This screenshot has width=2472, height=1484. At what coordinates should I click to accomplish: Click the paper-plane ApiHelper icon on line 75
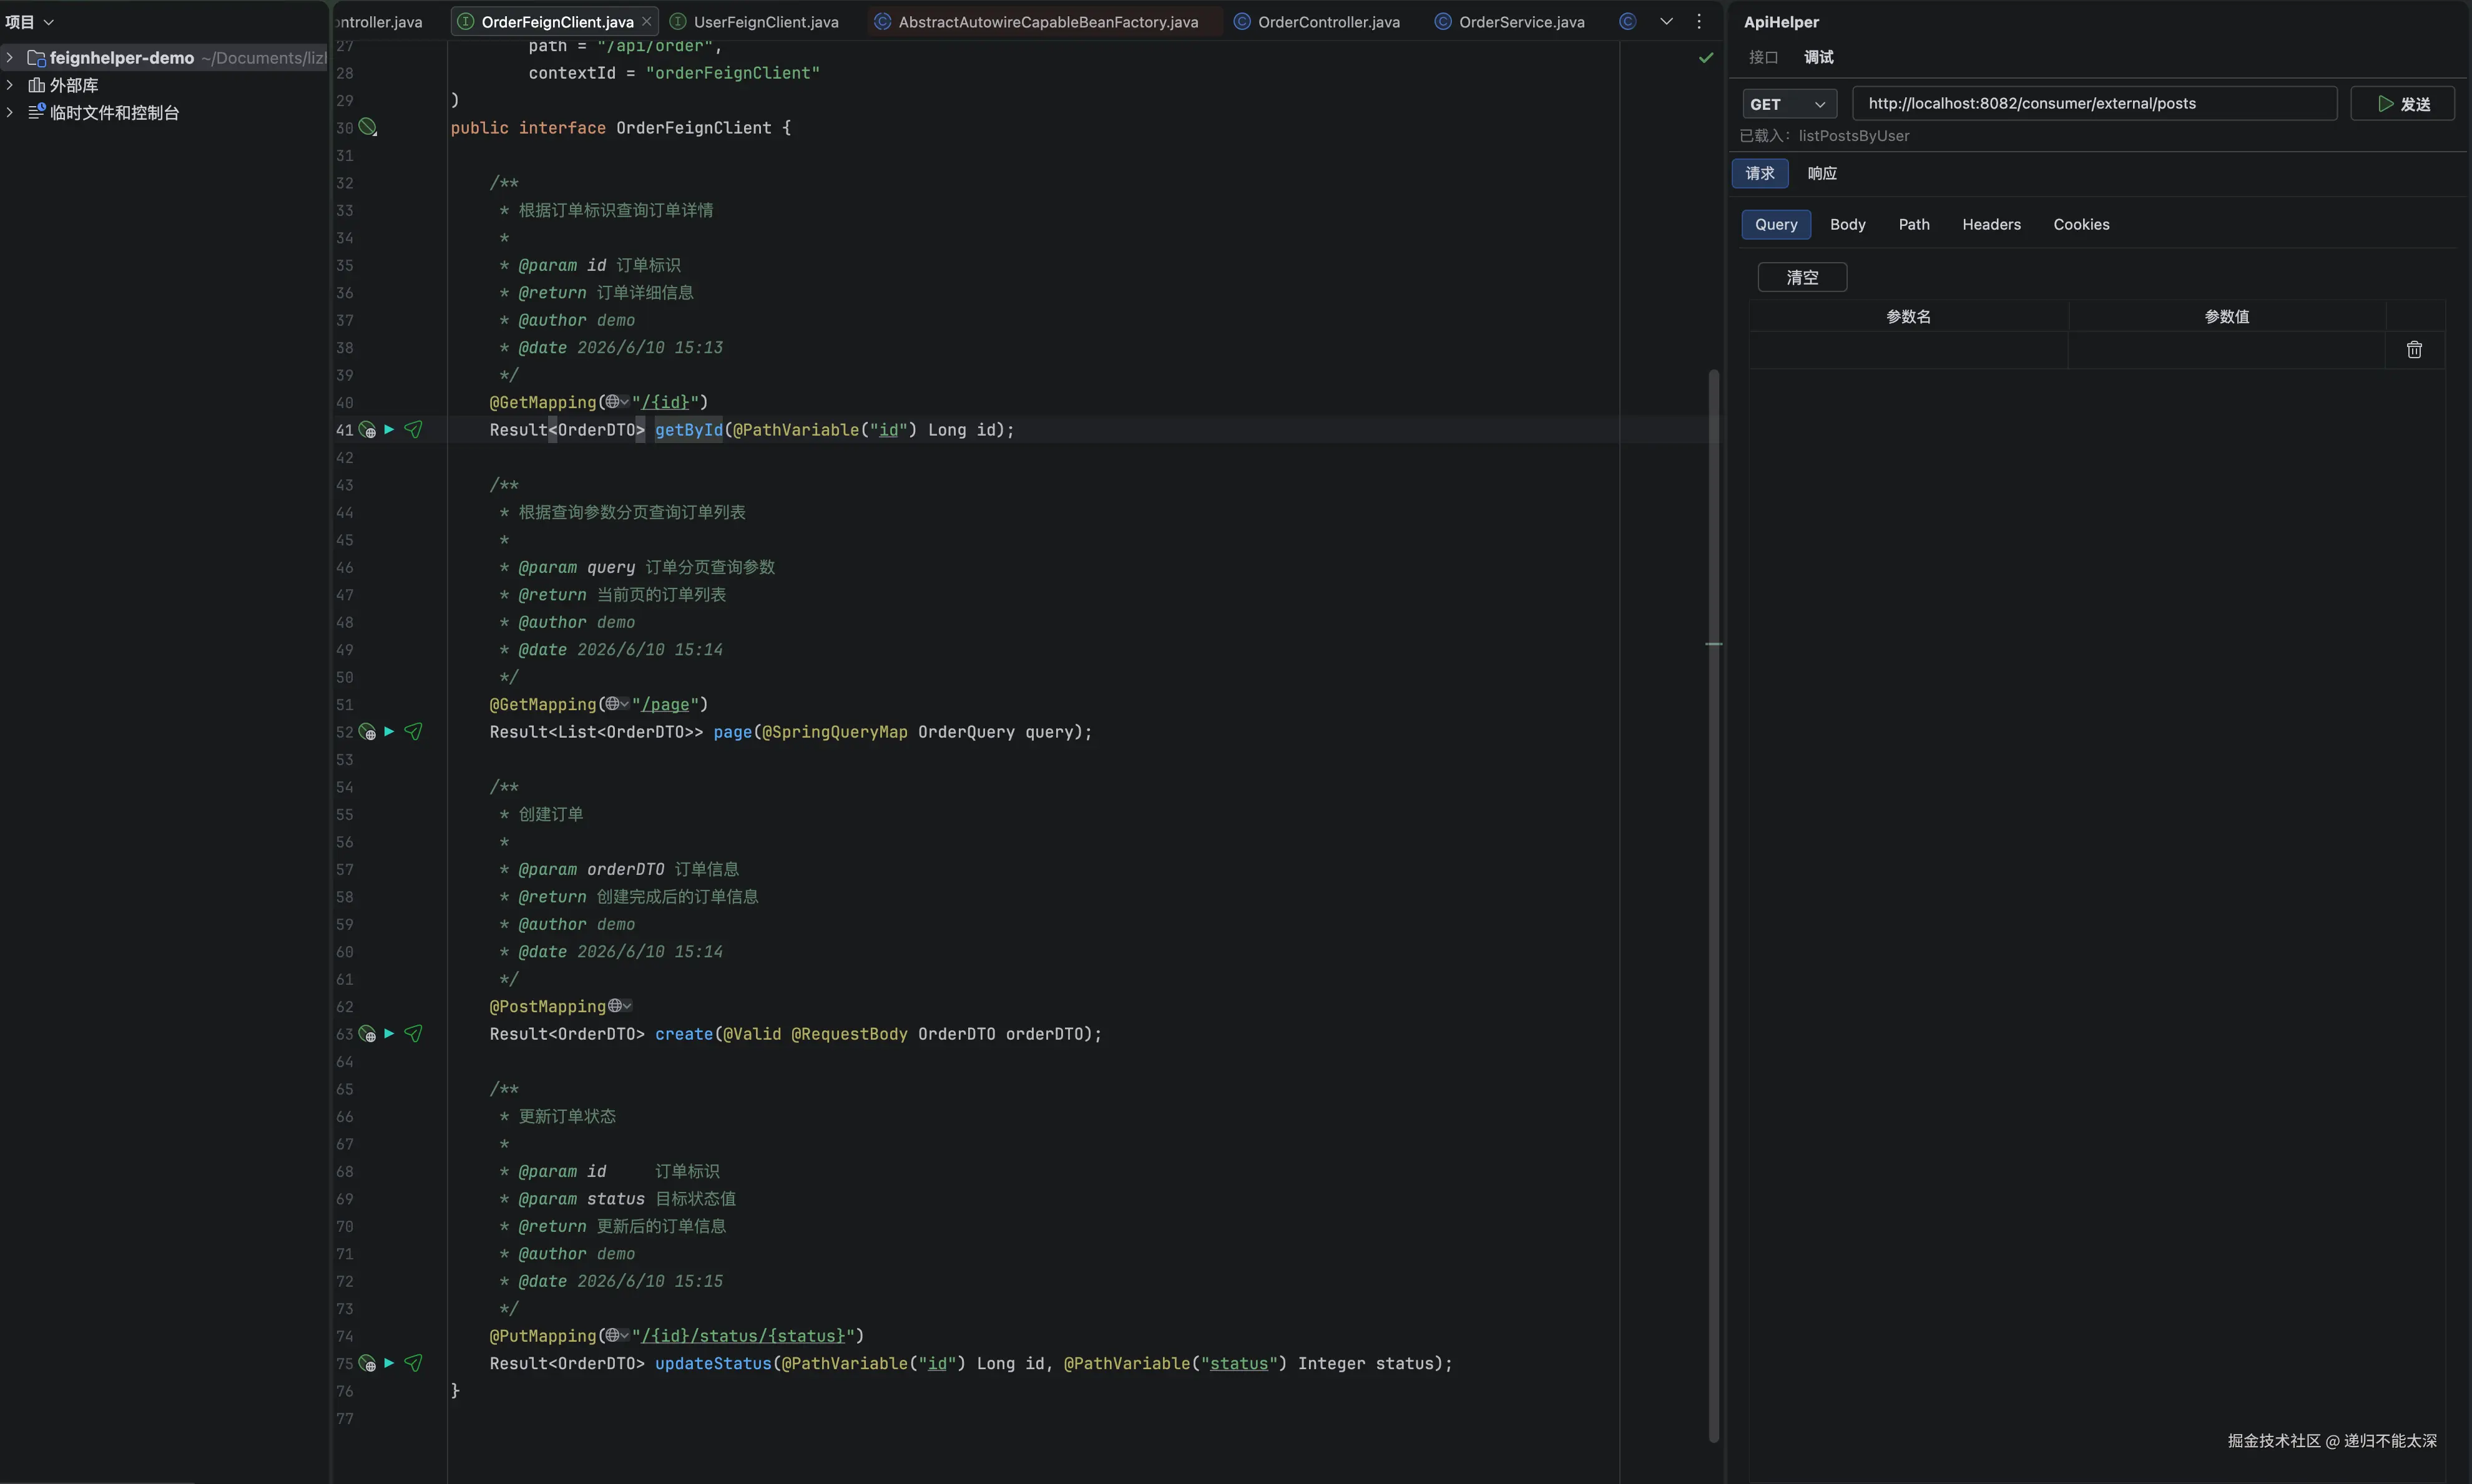(x=413, y=1362)
